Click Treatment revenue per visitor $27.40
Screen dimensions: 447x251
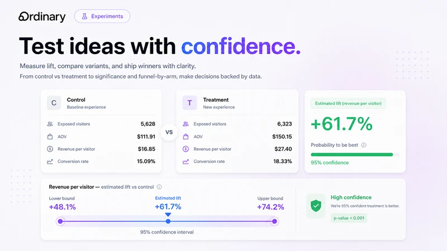pyautogui.click(x=283, y=149)
